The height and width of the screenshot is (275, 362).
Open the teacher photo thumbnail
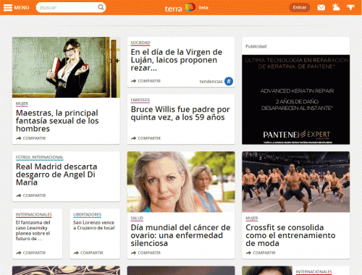click(x=66, y=67)
